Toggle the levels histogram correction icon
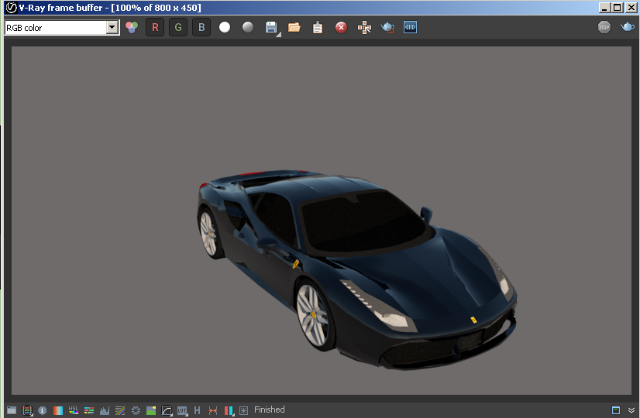This screenshot has width=640, height=418. (105, 410)
